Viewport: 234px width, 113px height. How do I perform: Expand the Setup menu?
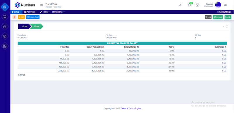click(x=16, y=12)
